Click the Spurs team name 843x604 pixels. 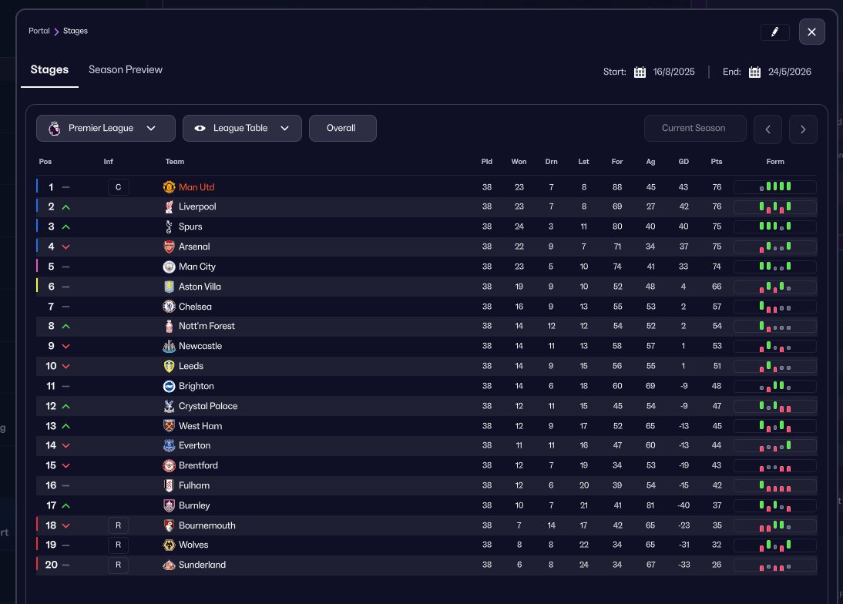190,227
